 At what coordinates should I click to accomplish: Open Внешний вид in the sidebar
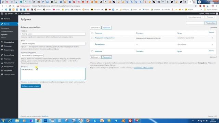pyautogui.click(x=9, y=55)
